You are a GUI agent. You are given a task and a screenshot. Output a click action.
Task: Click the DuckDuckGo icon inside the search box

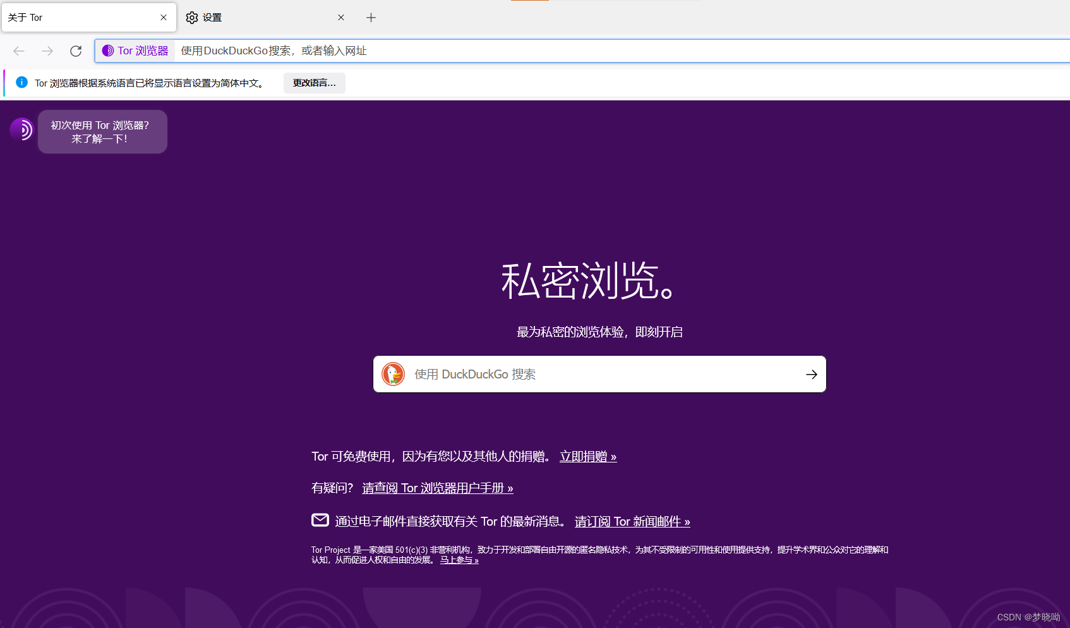(x=393, y=373)
